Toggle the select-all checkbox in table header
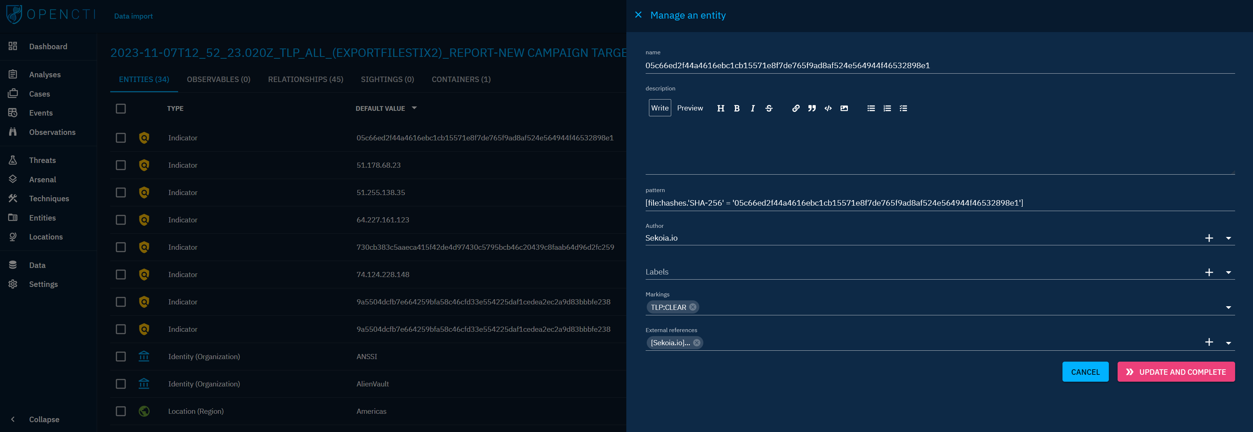The height and width of the screenshot is (432, 1253). pos(121,108)
